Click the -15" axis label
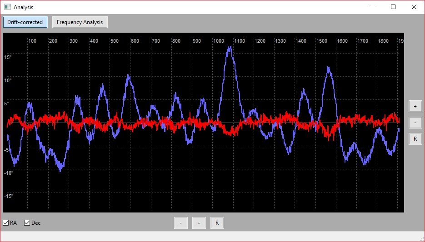 tap(8, 196)
